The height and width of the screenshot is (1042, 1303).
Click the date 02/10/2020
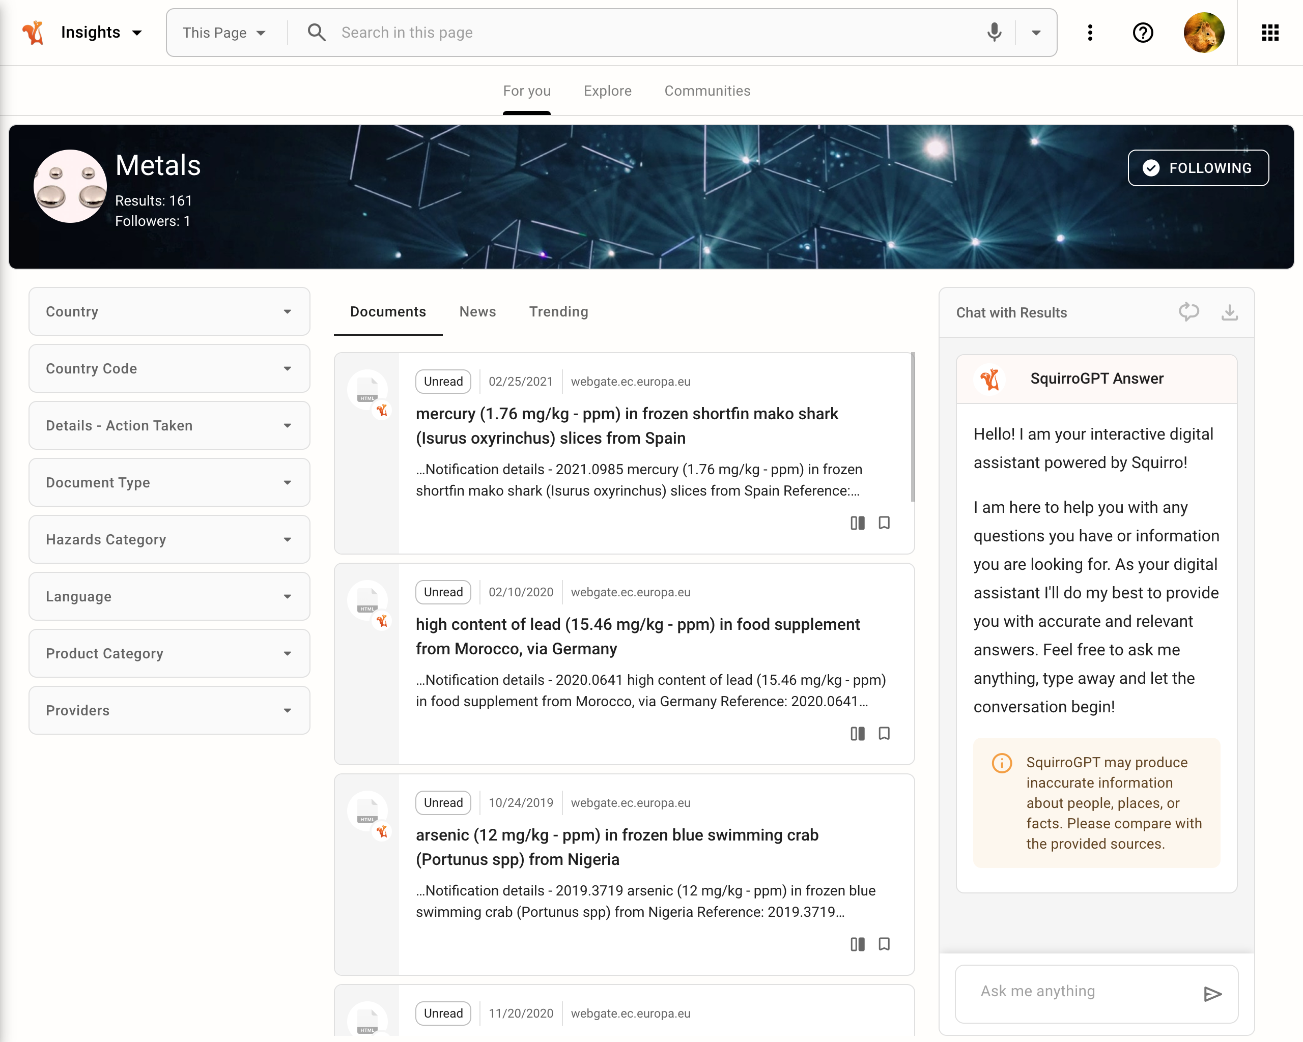click(521, 593)
